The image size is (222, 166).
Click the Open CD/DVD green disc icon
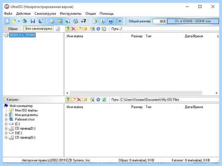25,21
